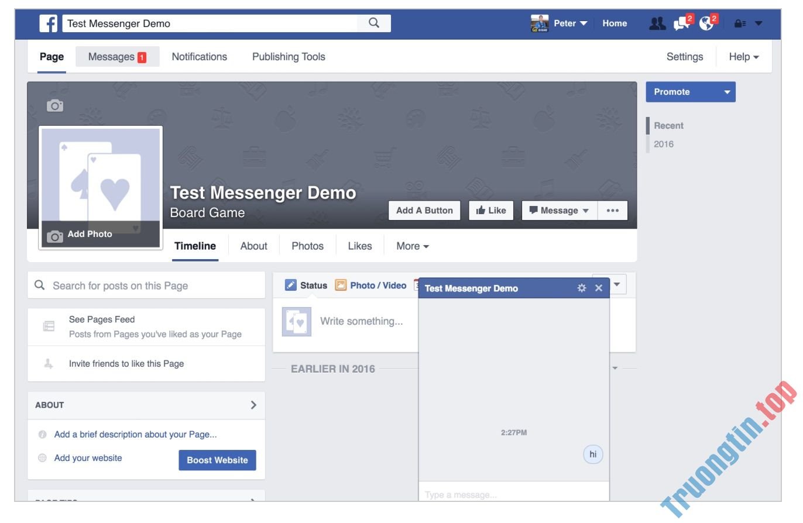
Task: Open the globe notifications icon
Action: click(705, 23)
